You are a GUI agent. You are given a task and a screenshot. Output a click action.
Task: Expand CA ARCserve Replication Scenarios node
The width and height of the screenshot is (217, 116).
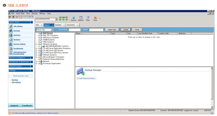37,49
